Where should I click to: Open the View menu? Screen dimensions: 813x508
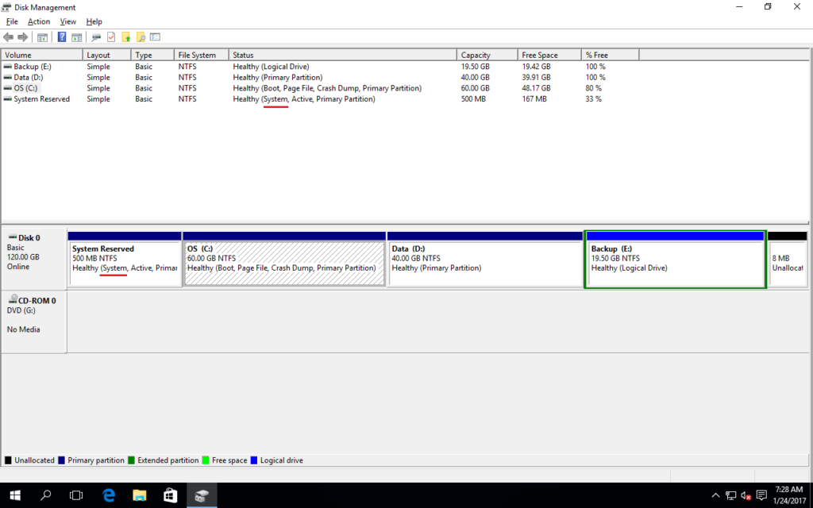point(67,21)
